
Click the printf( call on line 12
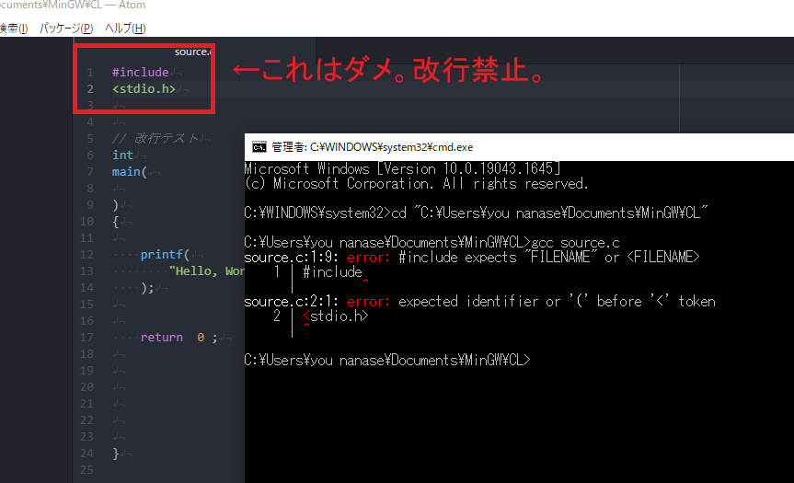[x=164, y=254]
